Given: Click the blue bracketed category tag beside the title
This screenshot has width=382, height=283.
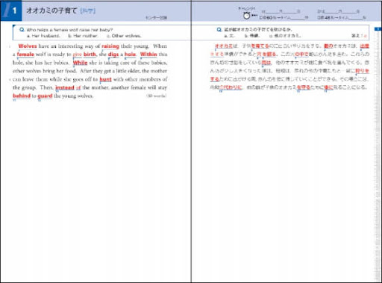Looking at the screenshot, I should (x=87, y=11).
